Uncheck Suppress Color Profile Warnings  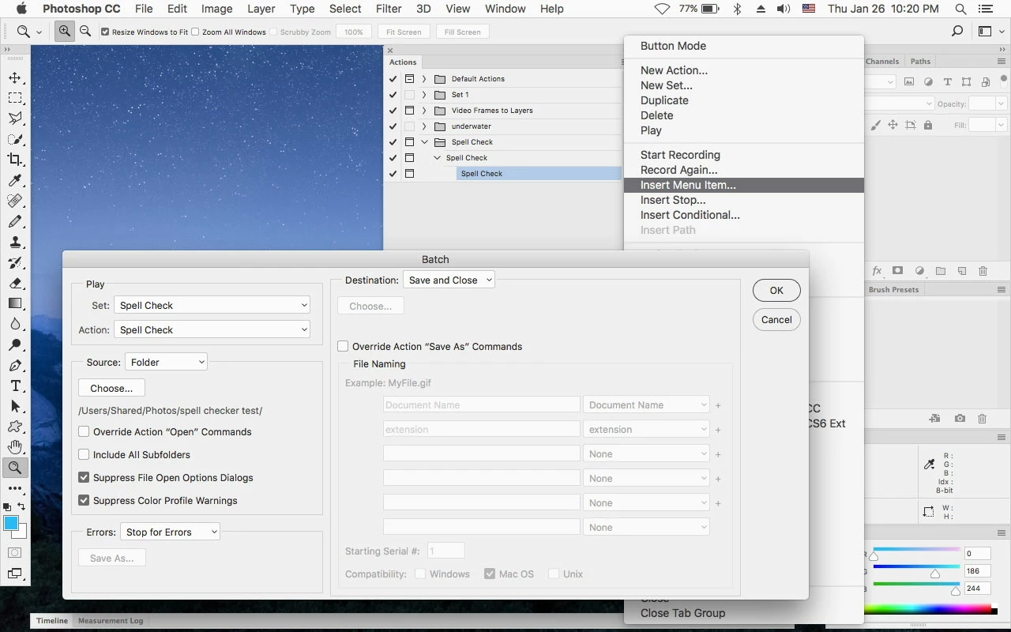[84, 501]
